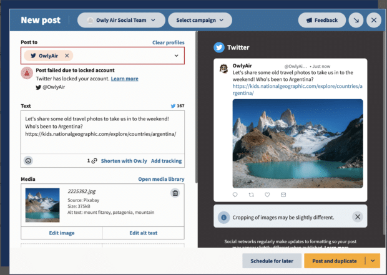Expand the Post to profile selector
The width and height of the screenshot is (387, 275).
[x=176, y=55]
